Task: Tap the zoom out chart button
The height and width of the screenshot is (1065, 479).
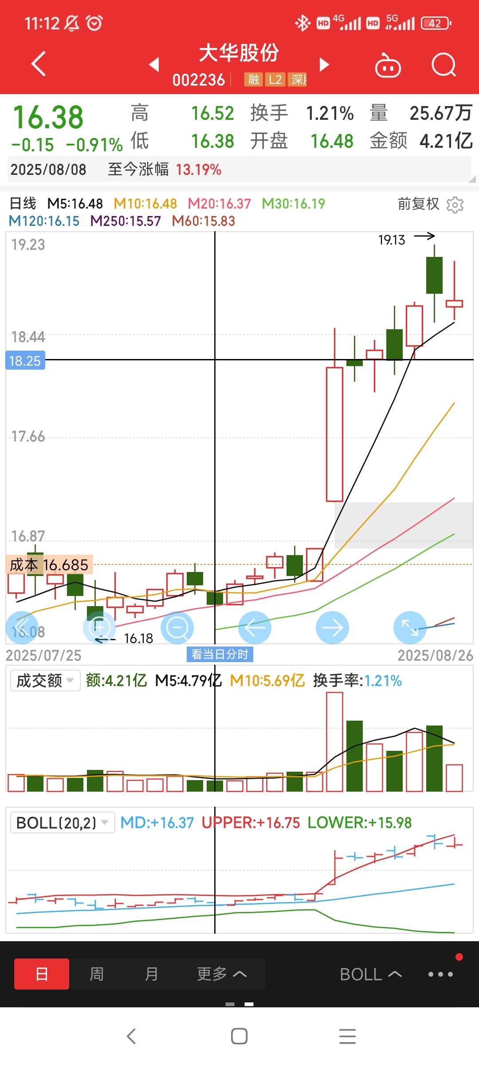Action: pos(177,627)
